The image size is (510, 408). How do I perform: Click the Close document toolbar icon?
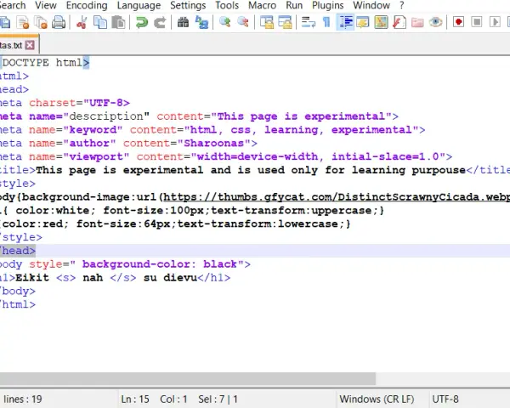pyautogui.click(x=24, y=22)
